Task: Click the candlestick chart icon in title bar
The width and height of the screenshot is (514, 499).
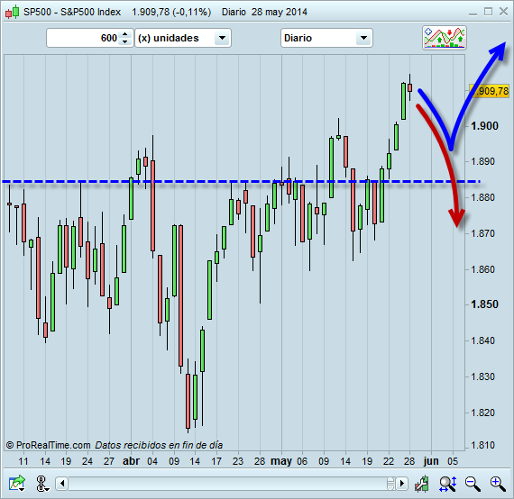Action: 12,12
